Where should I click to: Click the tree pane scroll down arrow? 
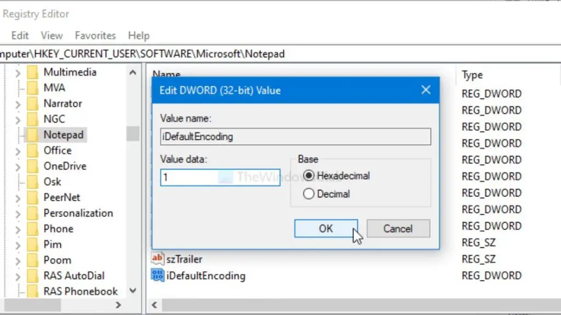133,291
